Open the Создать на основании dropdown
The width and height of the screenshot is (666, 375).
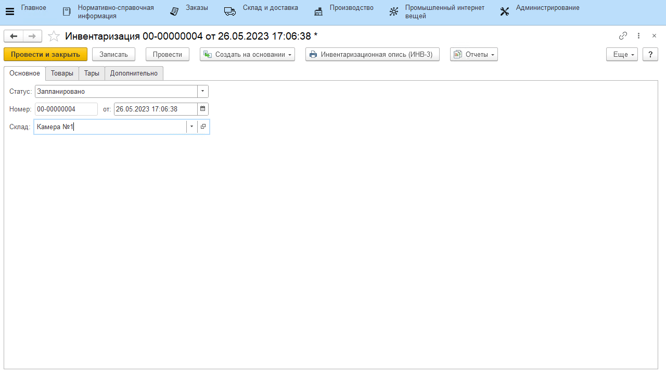coord(247,54)
